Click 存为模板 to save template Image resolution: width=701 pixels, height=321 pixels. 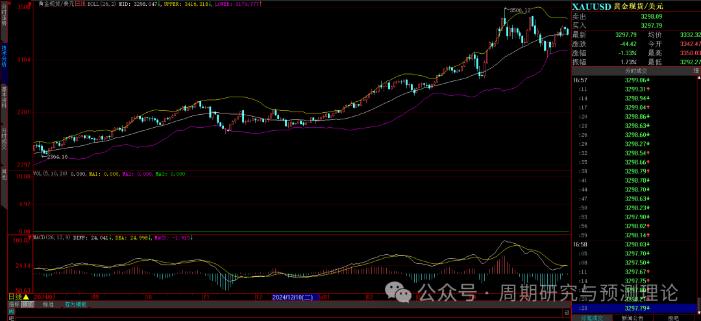click(75, 304)
